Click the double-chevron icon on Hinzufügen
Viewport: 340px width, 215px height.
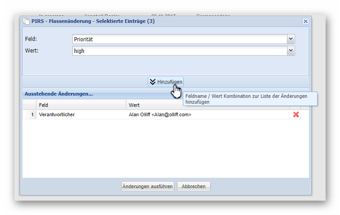153,82
